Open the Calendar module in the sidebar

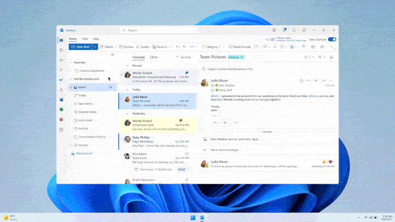(61, 50)
